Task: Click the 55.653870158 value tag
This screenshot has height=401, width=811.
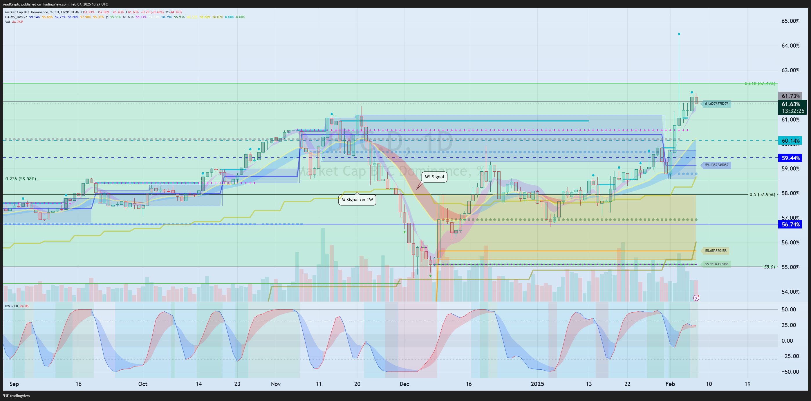Action: pos(716,251)
